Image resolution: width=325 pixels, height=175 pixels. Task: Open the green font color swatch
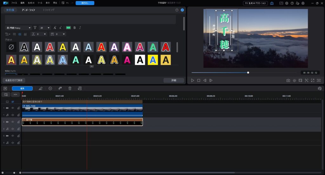click(x=68, y=28)
